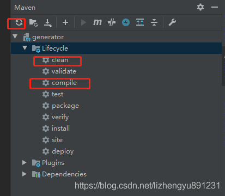Toggle Skip Tests mode icon
Image resolution: width=225 pixels, height=196 pixels.
pos(112,22)
